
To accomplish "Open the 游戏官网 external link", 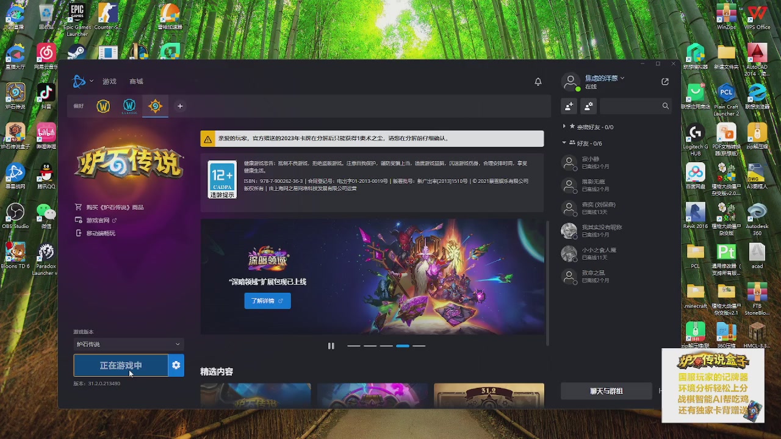I will pyautogui.click(x=96, y=220).
